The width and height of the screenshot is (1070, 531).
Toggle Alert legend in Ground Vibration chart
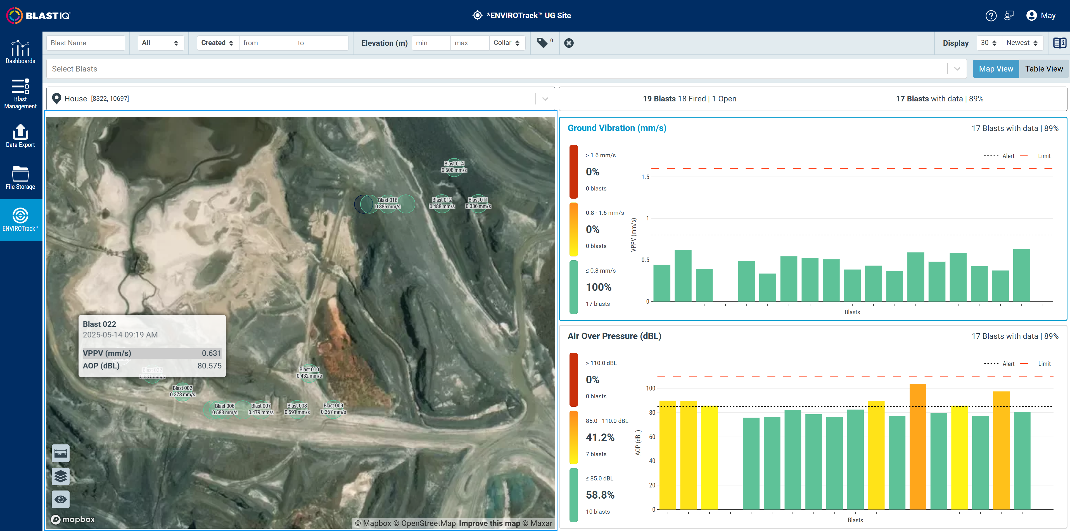(x=999, y=156)
